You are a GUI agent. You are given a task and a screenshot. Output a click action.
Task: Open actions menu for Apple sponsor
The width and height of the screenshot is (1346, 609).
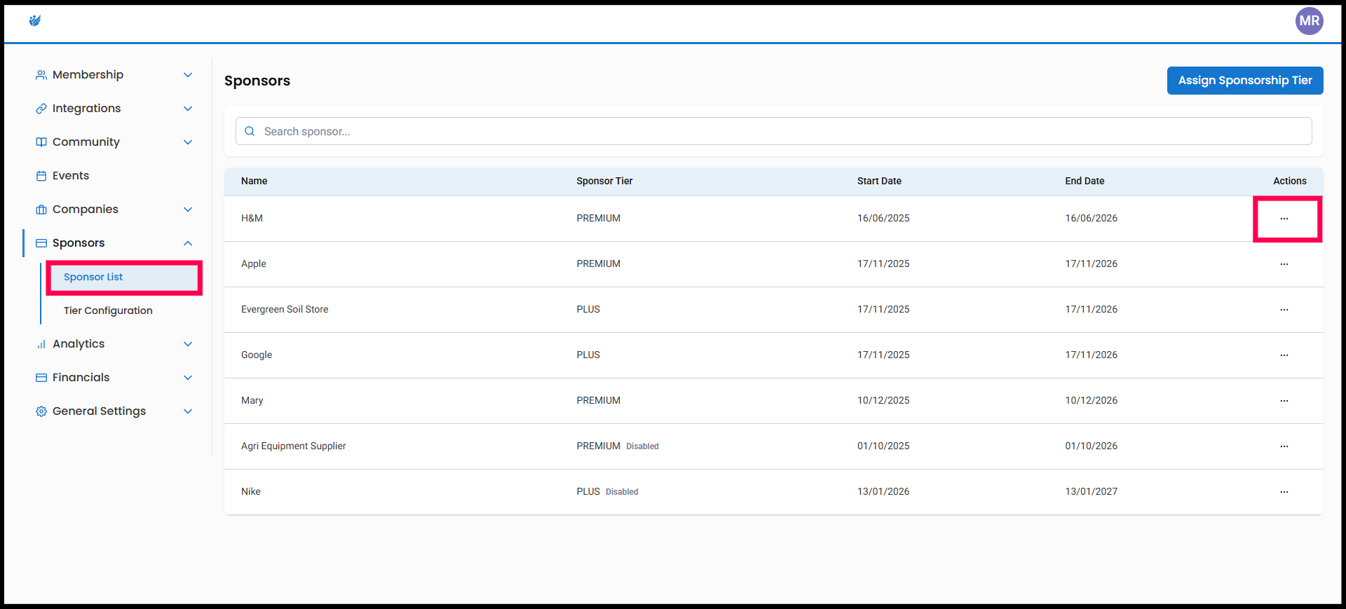pyautogui.click(x=1284, y=264)
